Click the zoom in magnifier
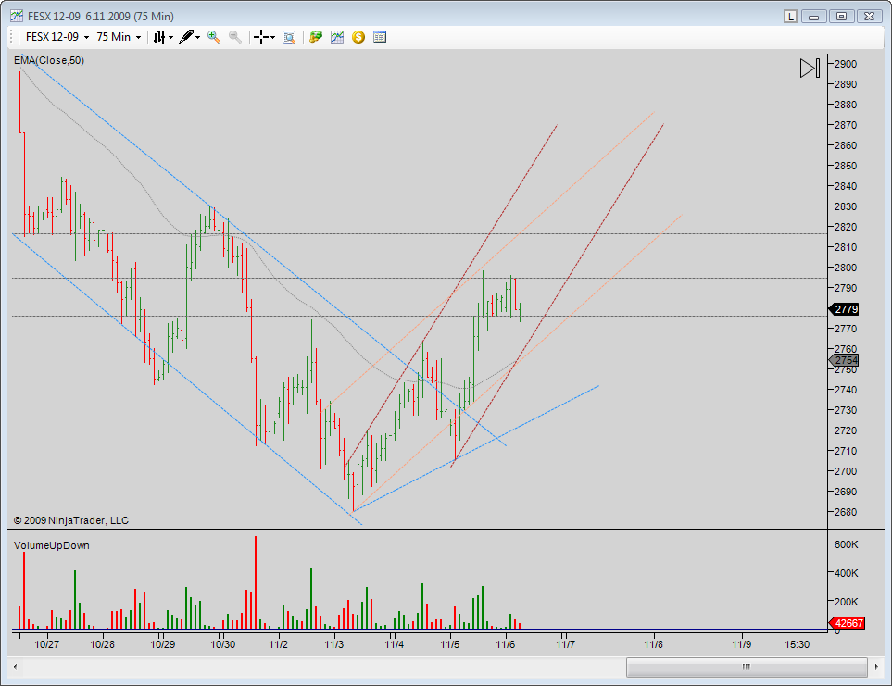Viewport: 892px width, 686px height. pos(214,37)
